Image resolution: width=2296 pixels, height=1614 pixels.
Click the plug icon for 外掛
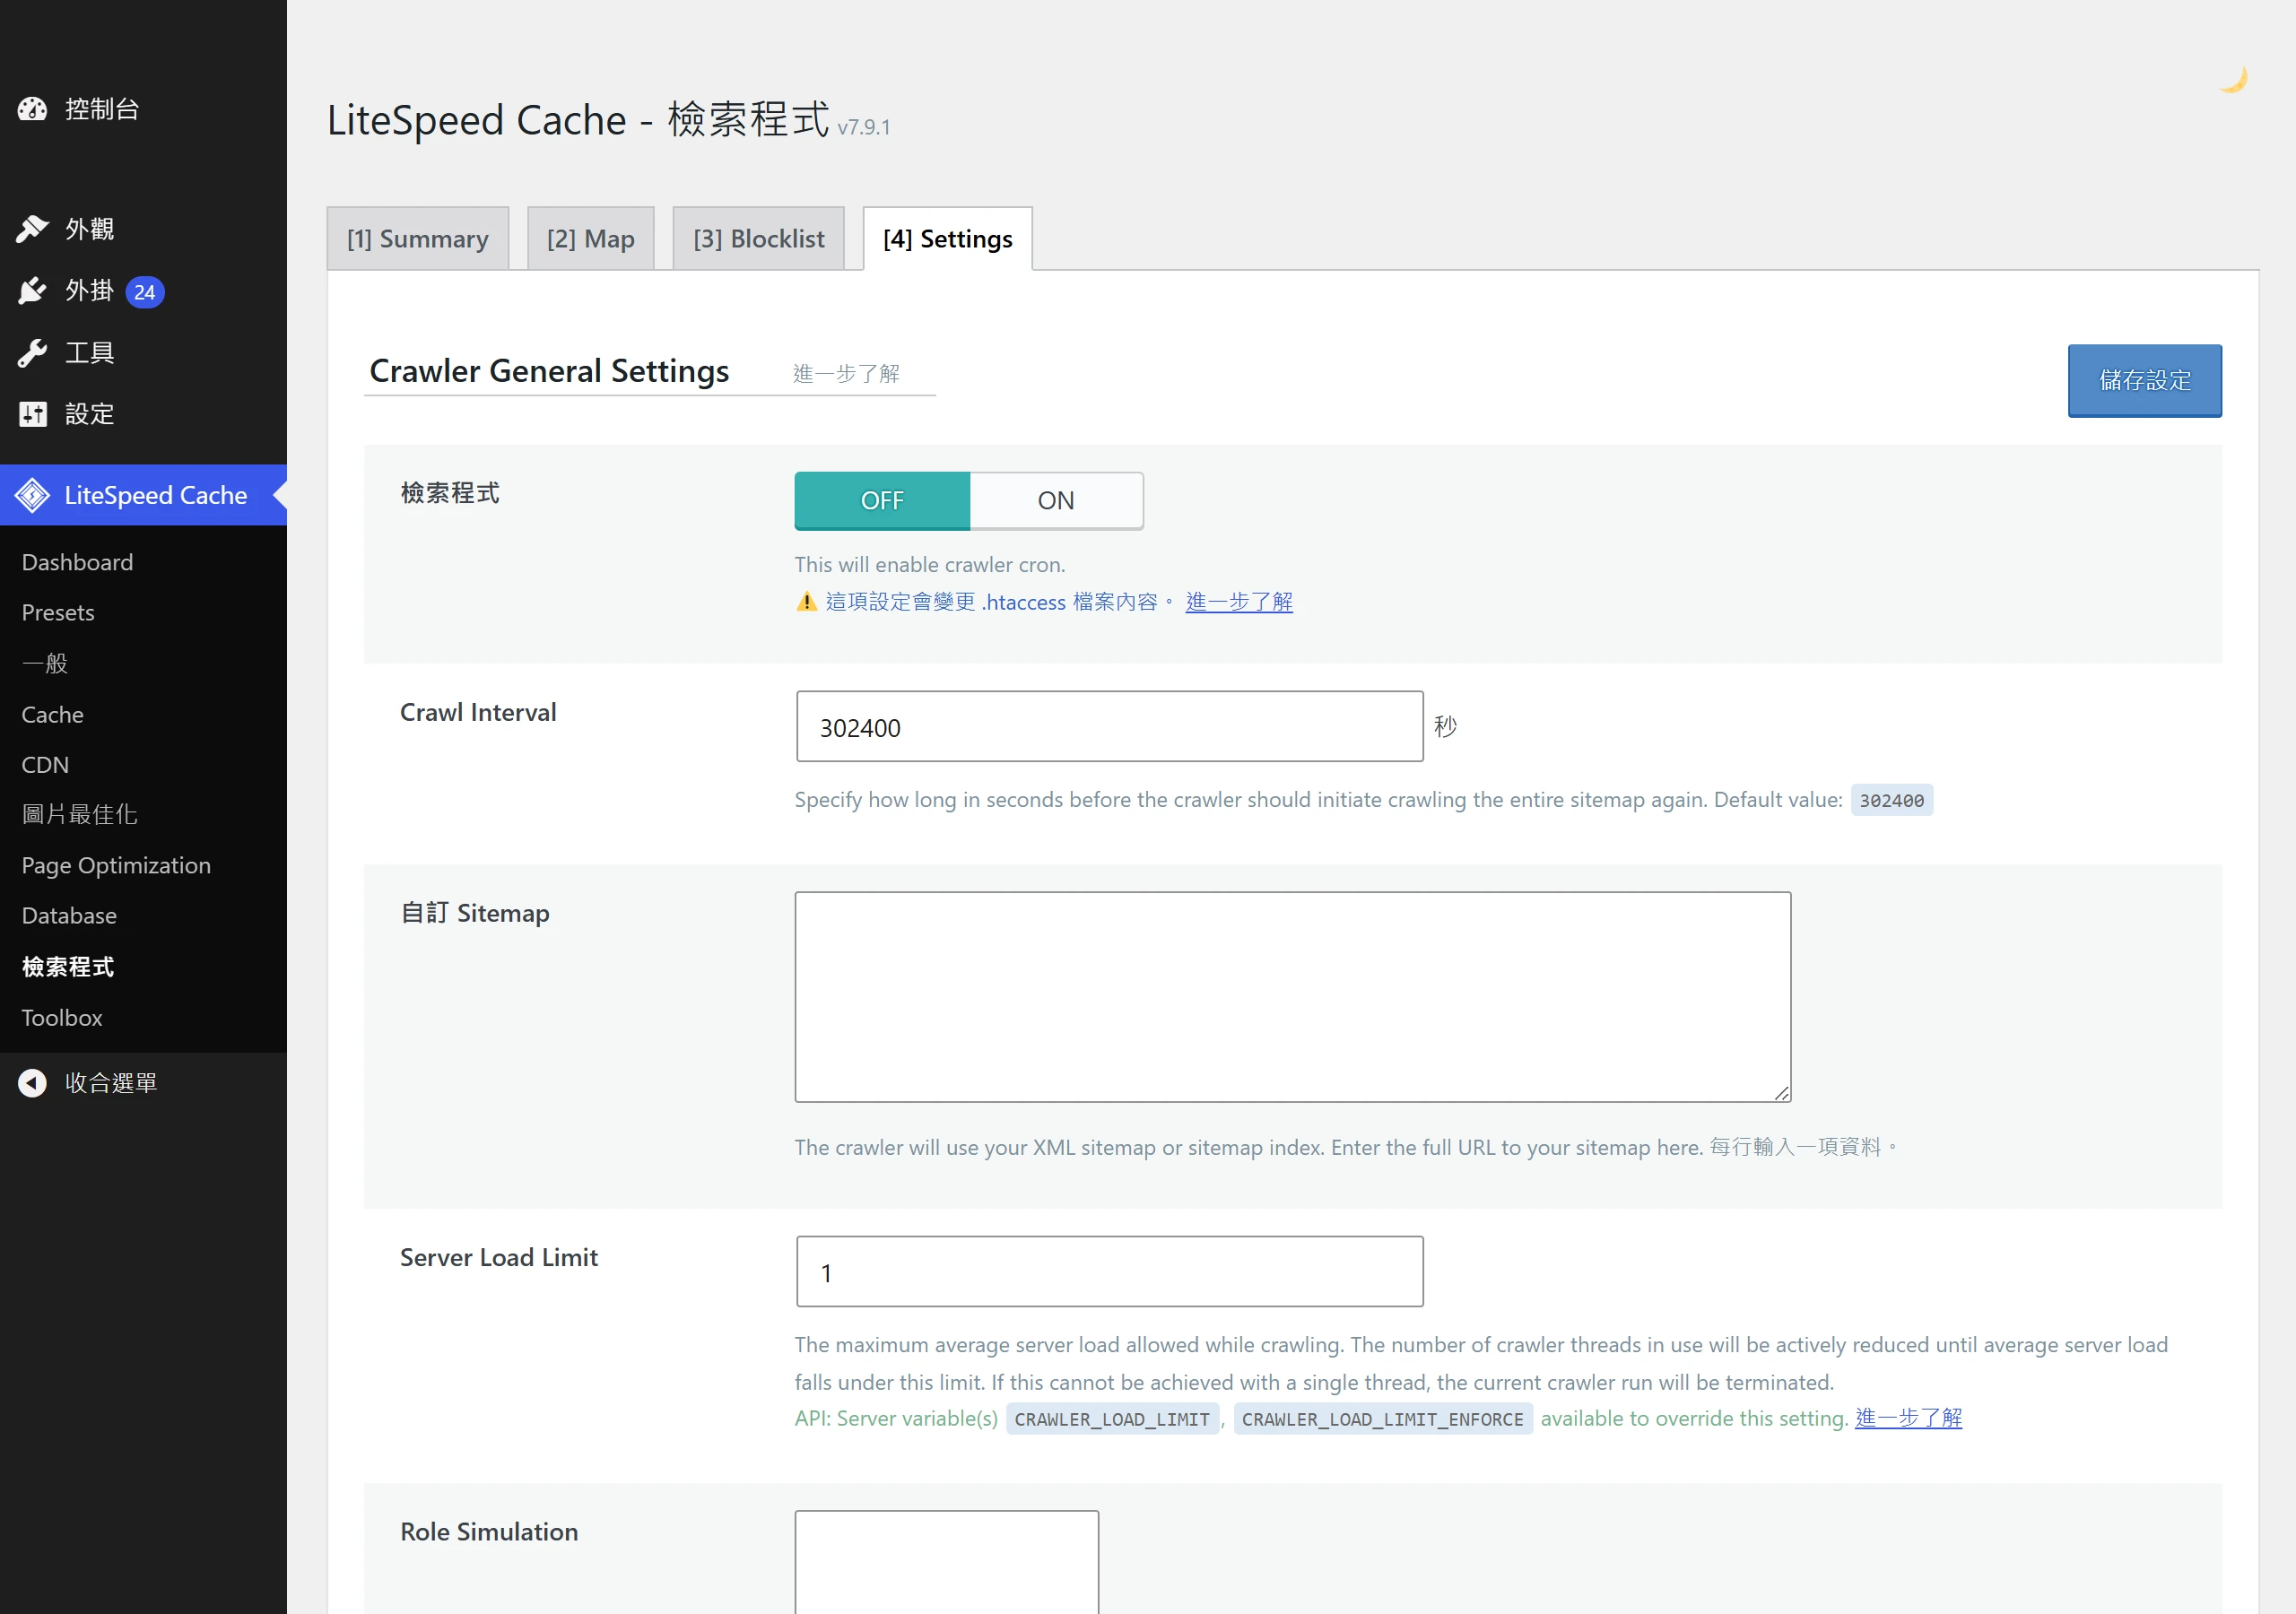(x=32, y=291)
